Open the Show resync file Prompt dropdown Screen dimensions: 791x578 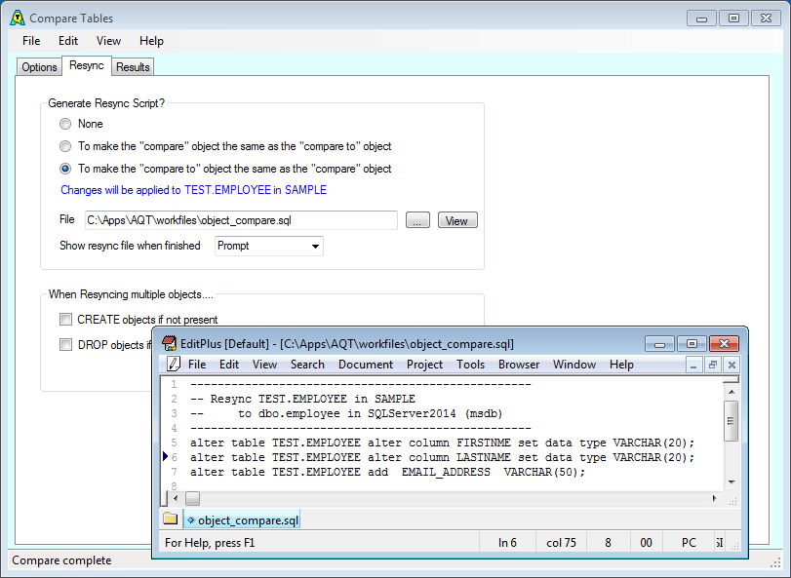coord(268,246)
